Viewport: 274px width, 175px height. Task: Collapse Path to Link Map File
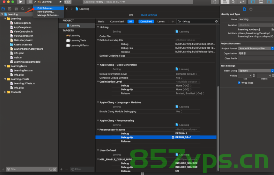98,40
